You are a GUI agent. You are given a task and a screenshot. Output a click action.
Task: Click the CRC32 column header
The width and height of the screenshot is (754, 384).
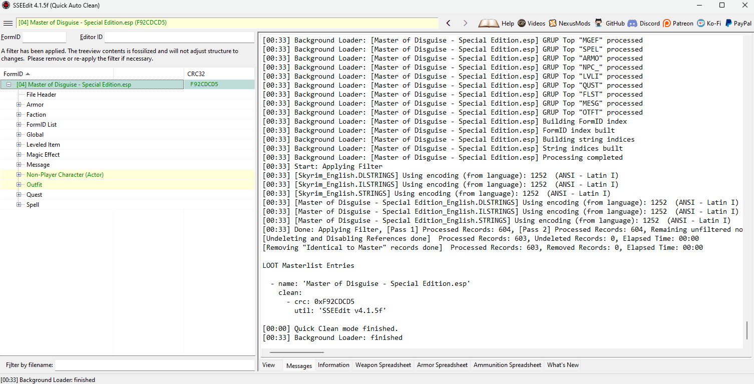point(219,74)
